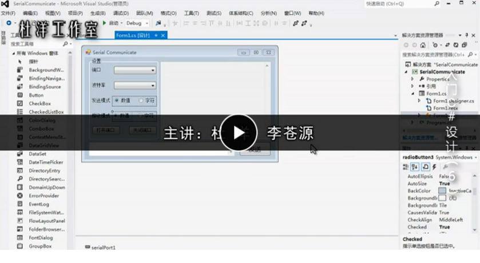
Task: Select the 数值 radio button for send mode
Action: coord(122,101)
